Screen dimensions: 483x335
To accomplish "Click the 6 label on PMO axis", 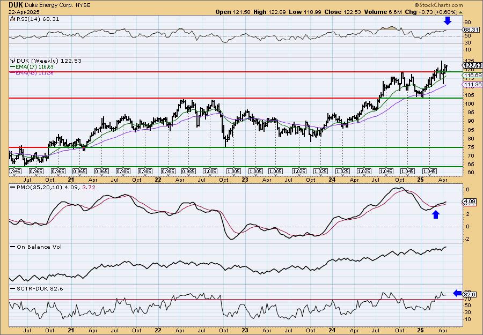I will point(467,190).
